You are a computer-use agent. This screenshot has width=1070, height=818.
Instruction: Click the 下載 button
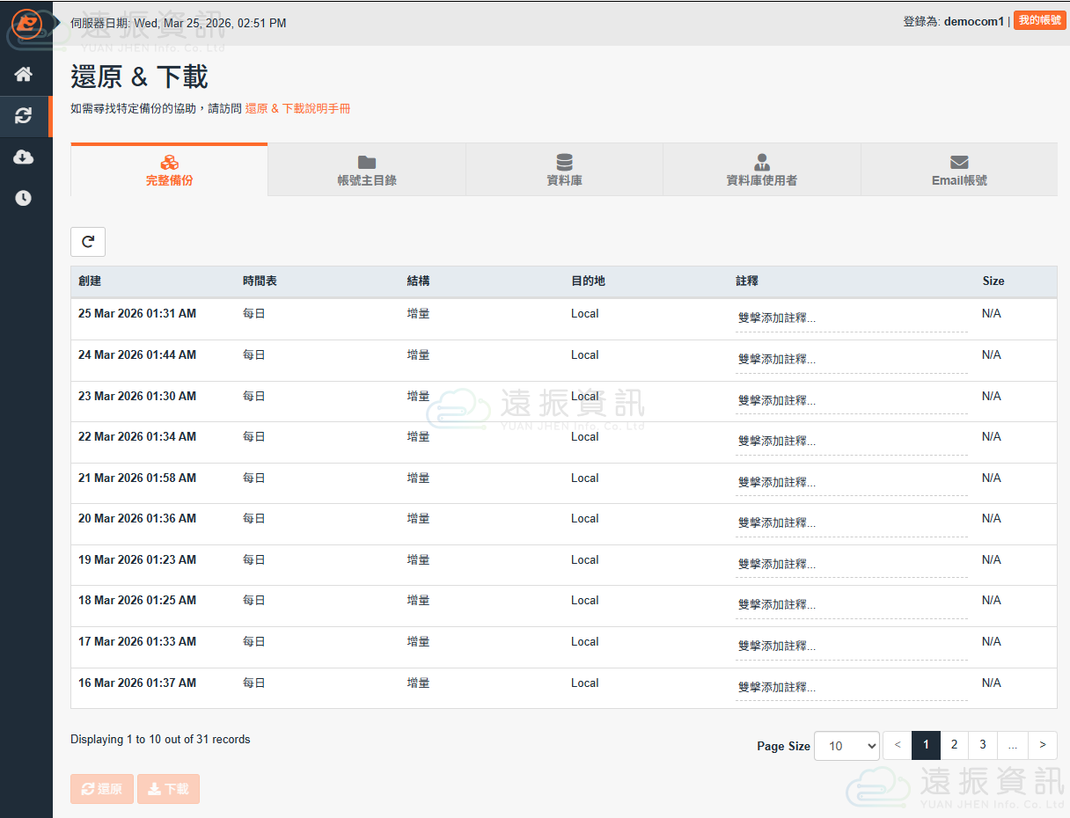pos(168,789)
